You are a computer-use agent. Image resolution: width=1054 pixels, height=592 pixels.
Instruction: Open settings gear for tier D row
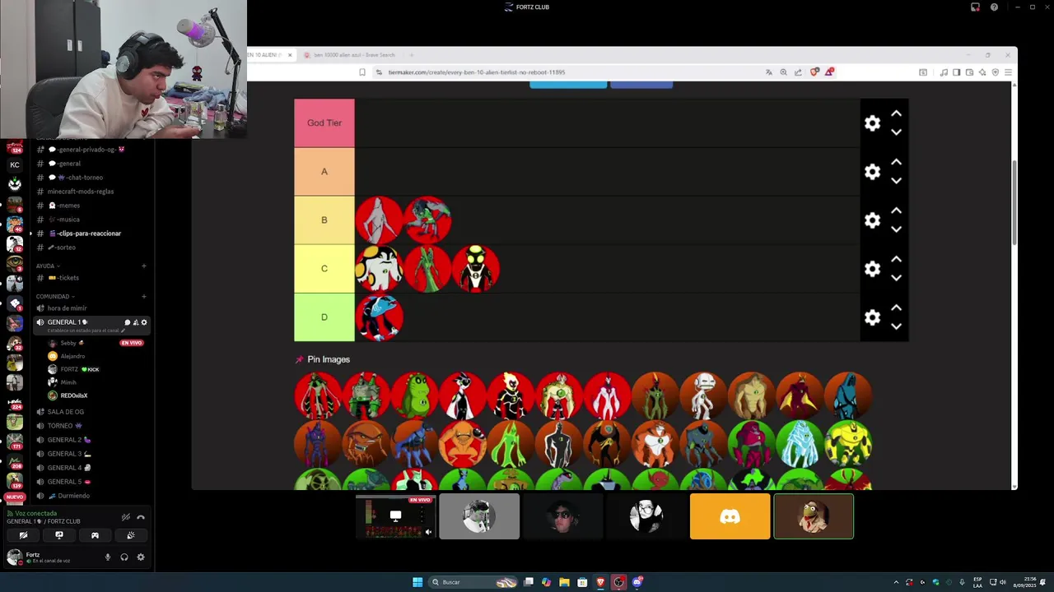point(872,317)
